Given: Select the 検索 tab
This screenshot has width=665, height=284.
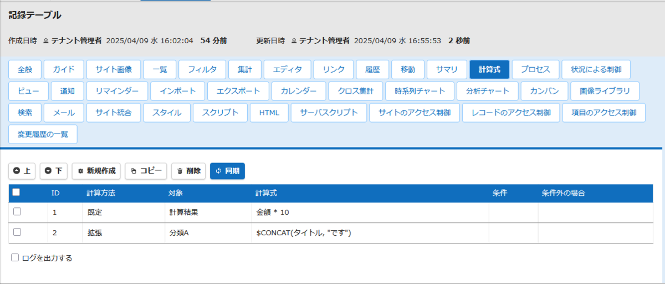Looking at the screenshot, I should (x=25, y=113).
